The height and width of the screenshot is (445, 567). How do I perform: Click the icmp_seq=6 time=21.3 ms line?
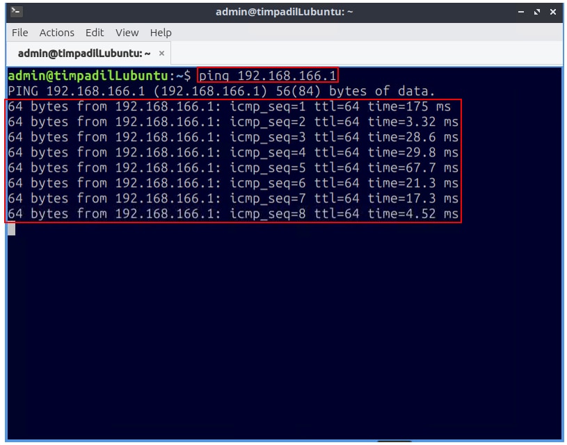click(x=233, y=183)
